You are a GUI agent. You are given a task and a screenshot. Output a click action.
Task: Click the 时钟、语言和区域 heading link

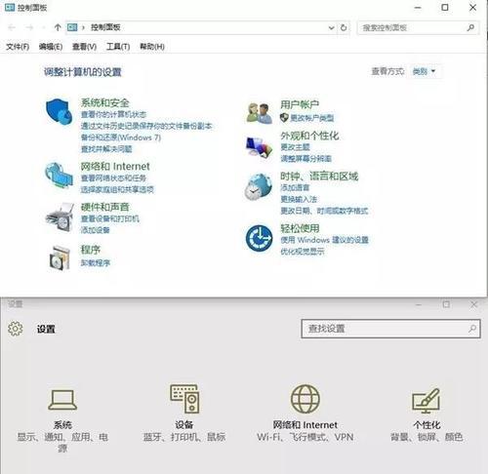coord(319,177)
